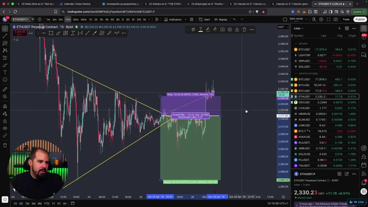
Task: Switch to the 1h timeframe
Action: pyautogui.click(x=90, y=19)
